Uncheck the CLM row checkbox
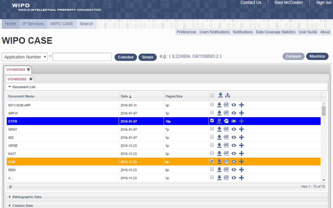The image size is (333, 208). tap(212, 161)
